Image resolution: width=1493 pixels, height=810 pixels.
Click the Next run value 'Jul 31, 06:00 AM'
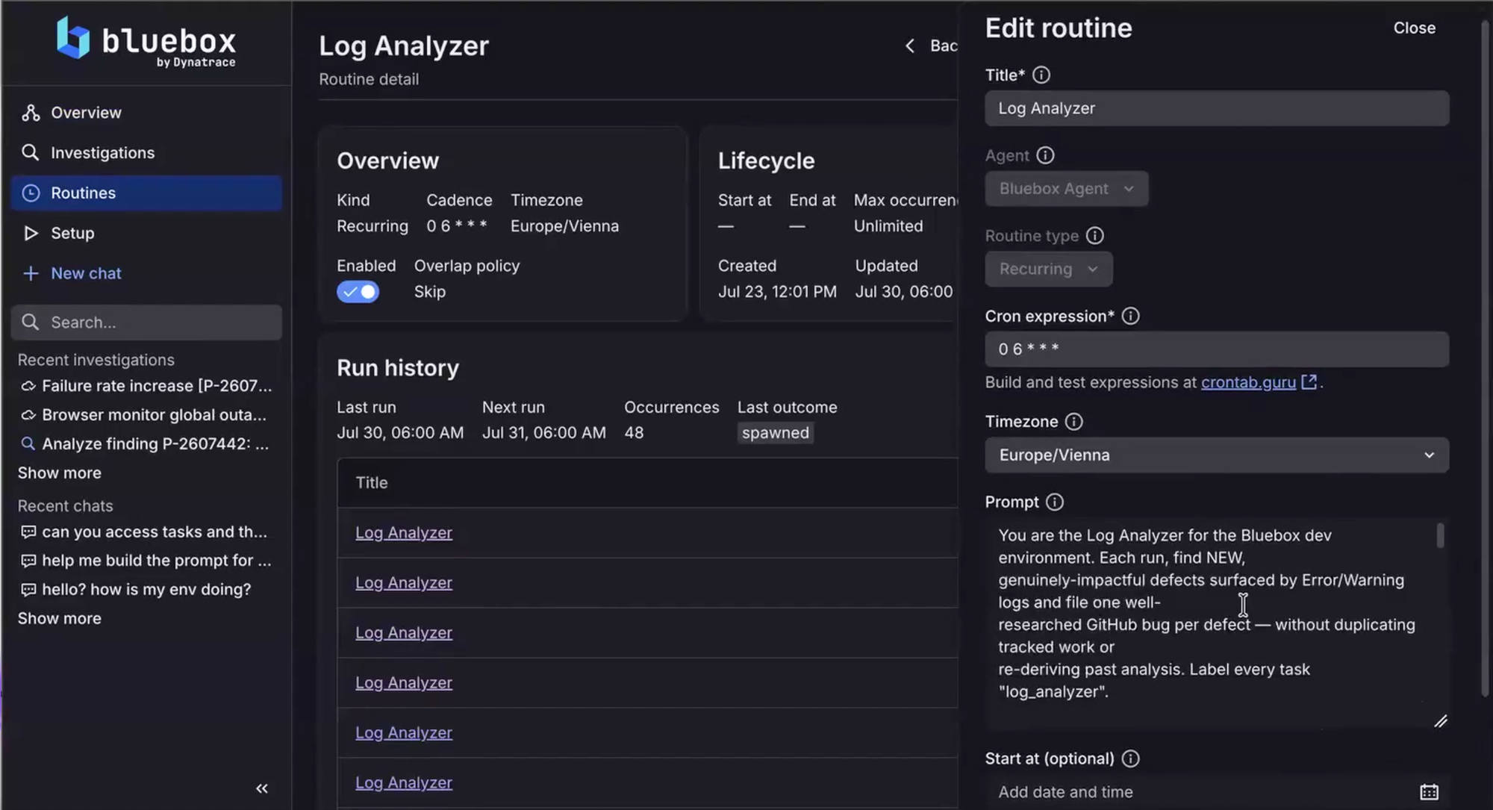tap(544, 433)
